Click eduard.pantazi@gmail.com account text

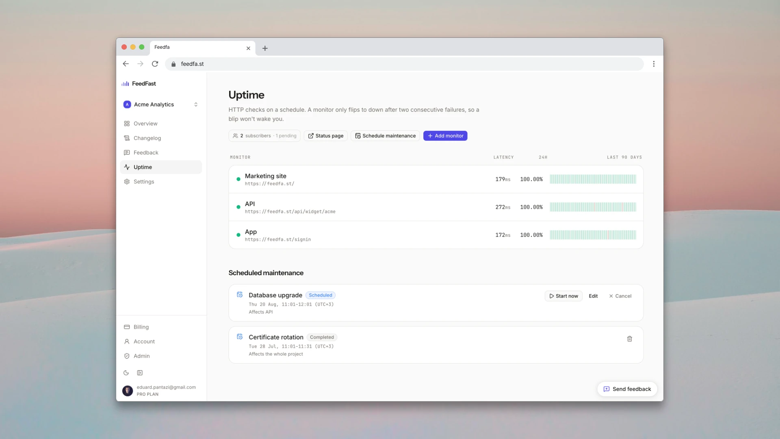(x=166, y=387)
